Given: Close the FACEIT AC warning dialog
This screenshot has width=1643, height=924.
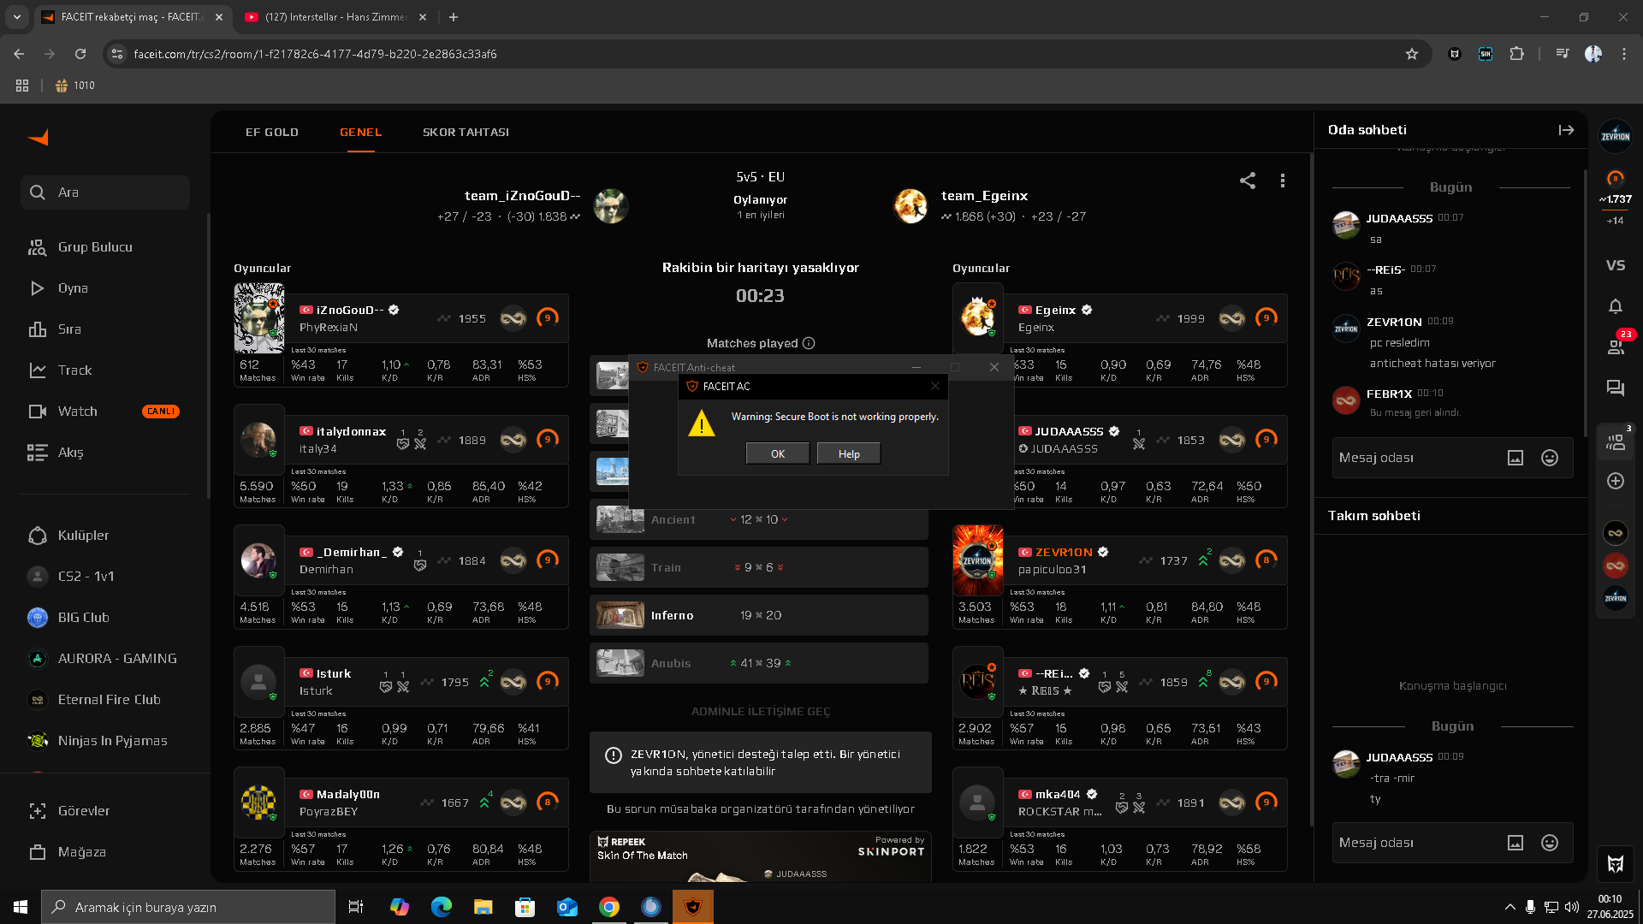Looking at the screenshot, I should point(935,386).
